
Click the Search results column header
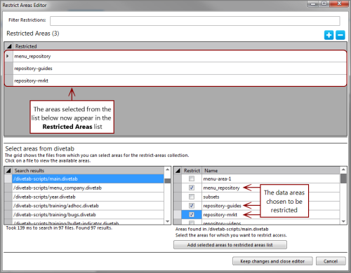(x=88, y=171)
